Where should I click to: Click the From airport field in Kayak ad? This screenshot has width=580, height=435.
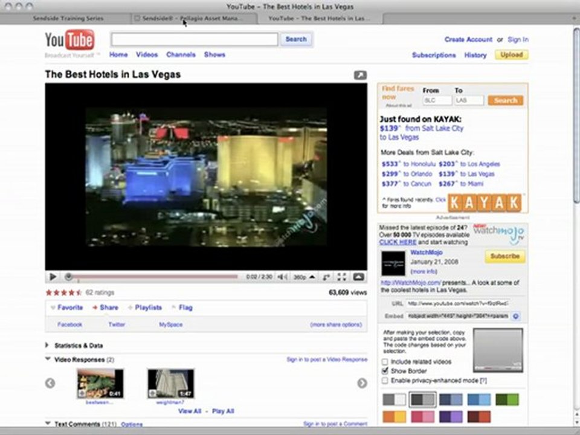click(437, 100)
